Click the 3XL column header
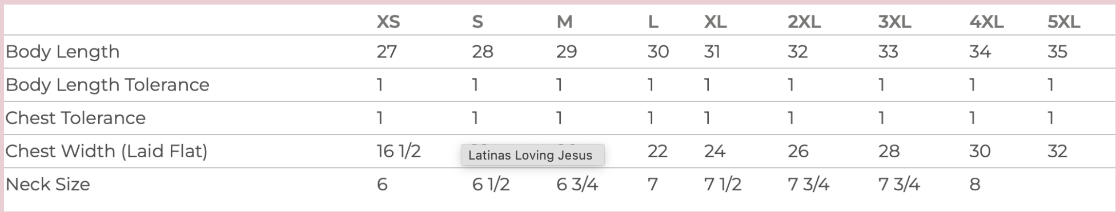This screenshot has width=1116, height=212. (x=895, y=22)
